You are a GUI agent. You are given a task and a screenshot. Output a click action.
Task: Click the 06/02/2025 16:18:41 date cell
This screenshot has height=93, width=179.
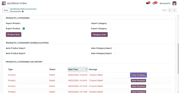(78, 80)
